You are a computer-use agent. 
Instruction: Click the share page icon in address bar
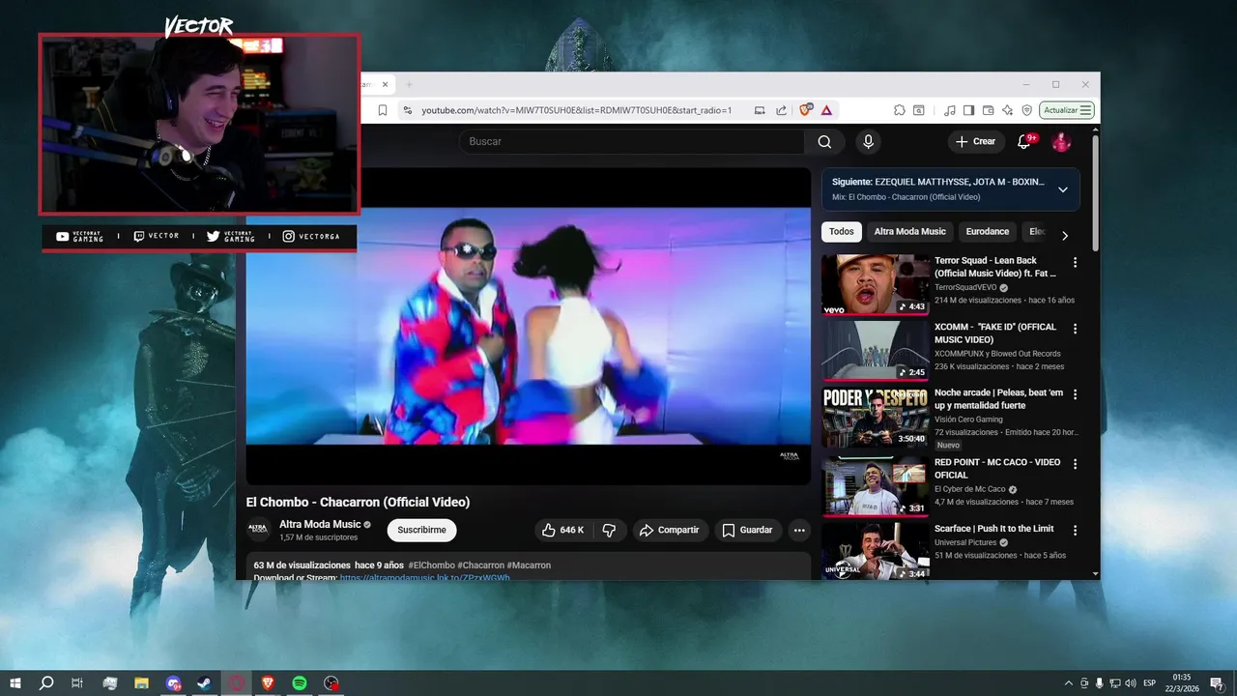click(x=781, y=110)
